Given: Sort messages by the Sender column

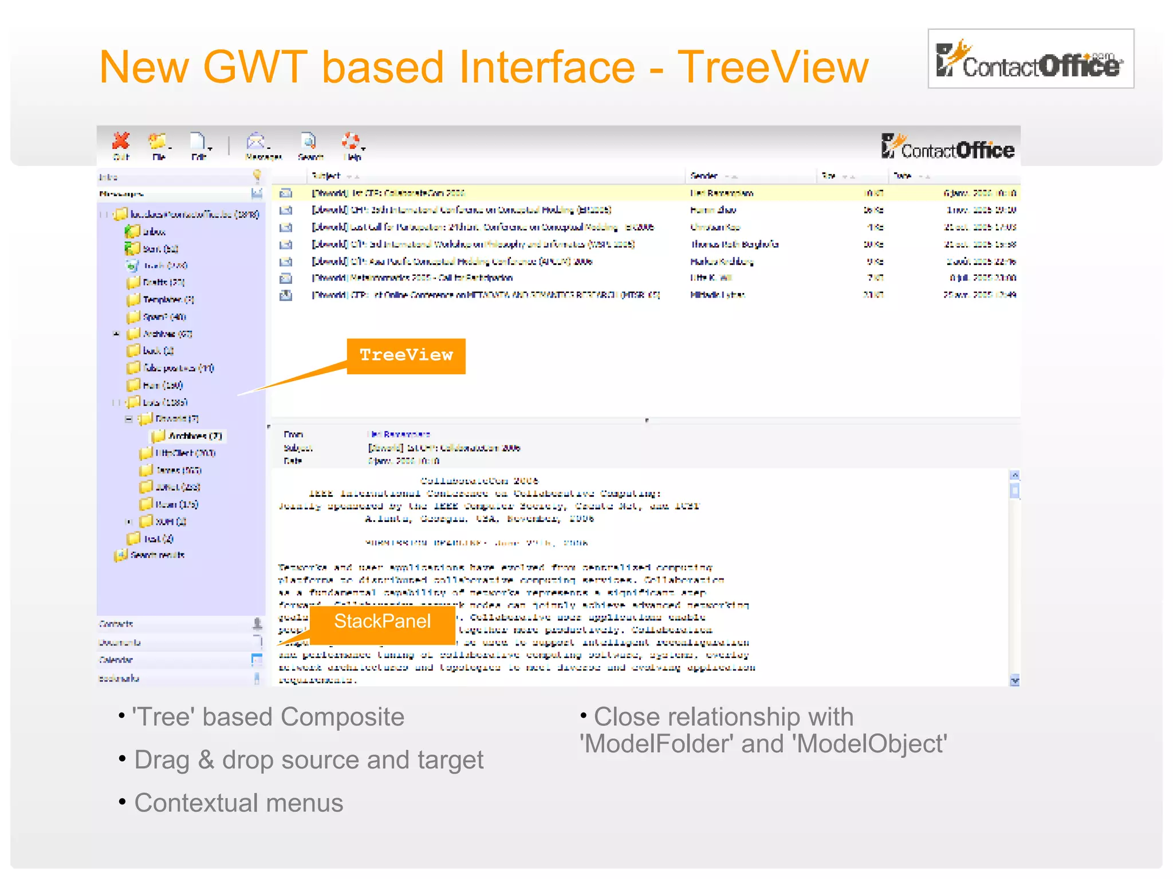Looking at the screenshot, I should pos(704,176).
